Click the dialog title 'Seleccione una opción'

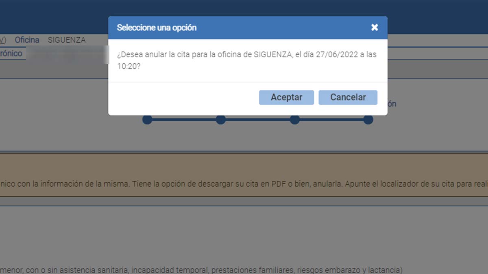(x=157, y=28)
